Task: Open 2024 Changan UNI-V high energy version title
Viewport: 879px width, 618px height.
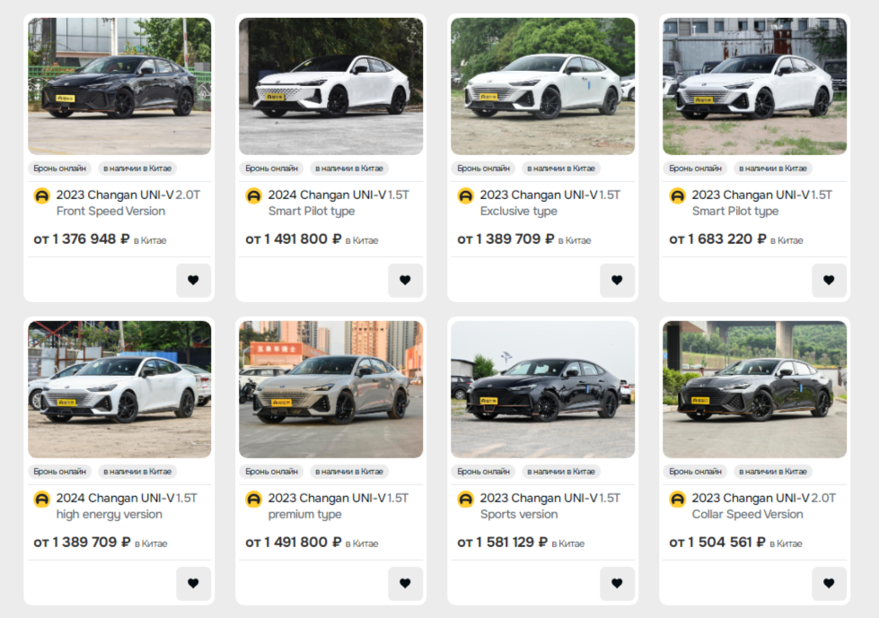Action: click(x=127, y=506)
